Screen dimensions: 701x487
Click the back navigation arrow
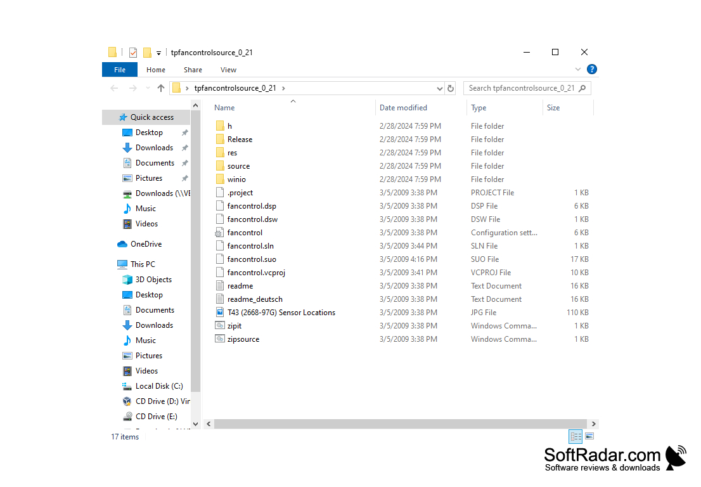click(113, 88)
